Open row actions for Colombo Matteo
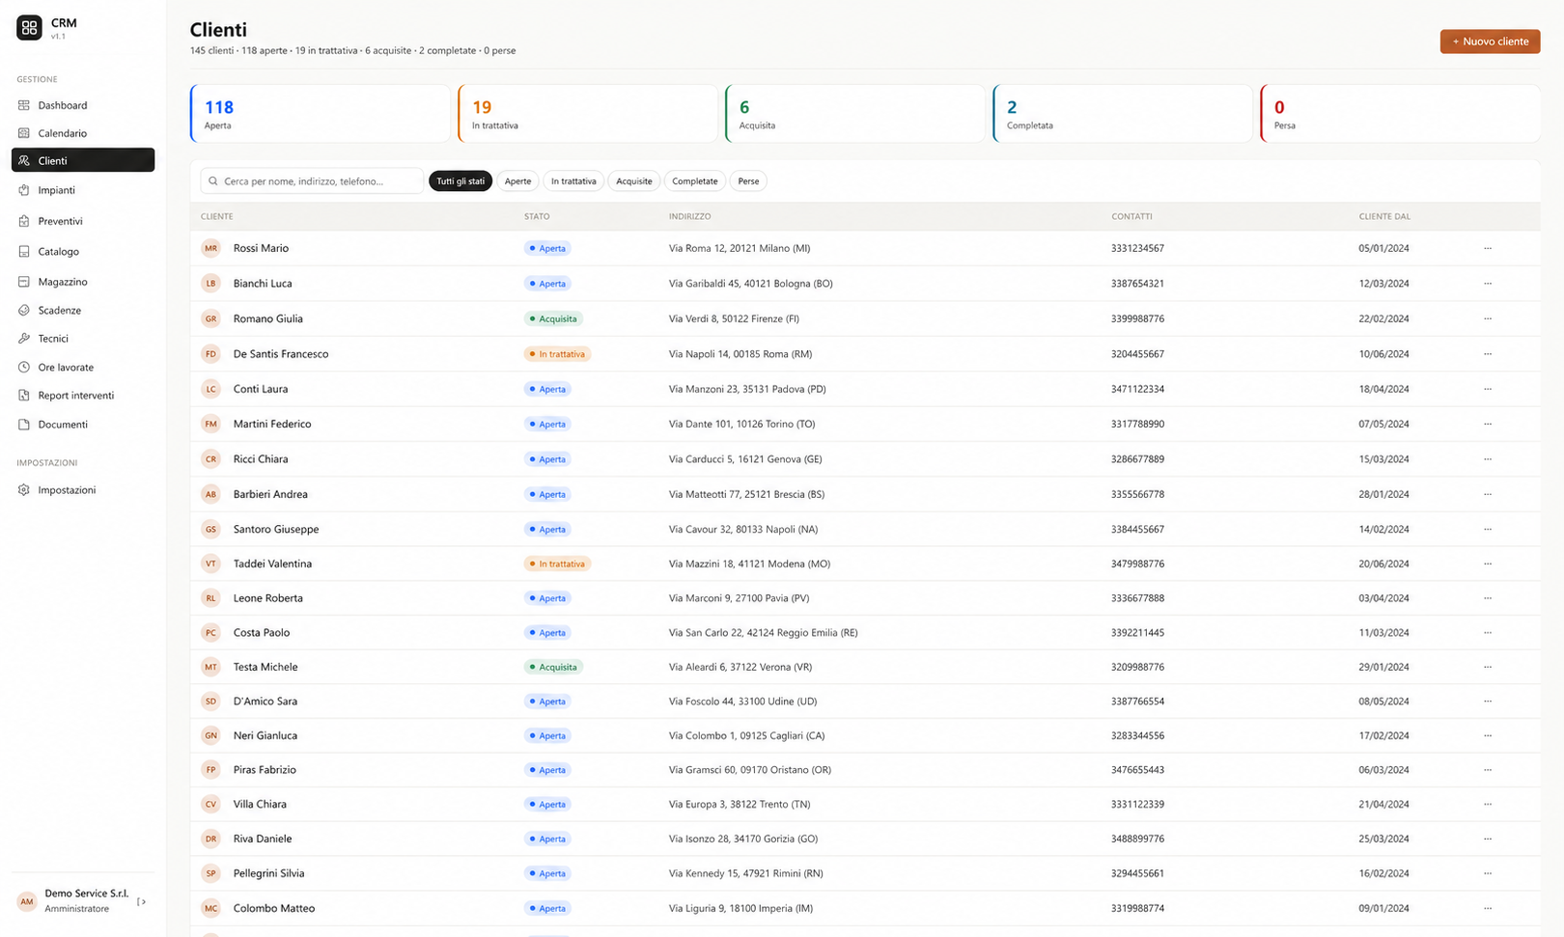Screen dimensions: 1564x937 (x=1488, y=908)
